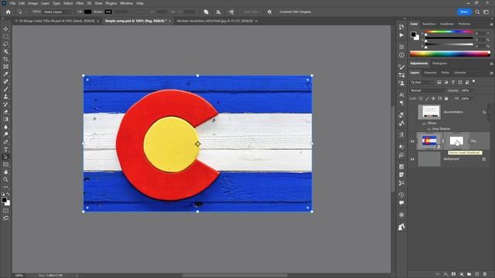
Task: Open the Window menu
Action: click(x=126, y=3)
